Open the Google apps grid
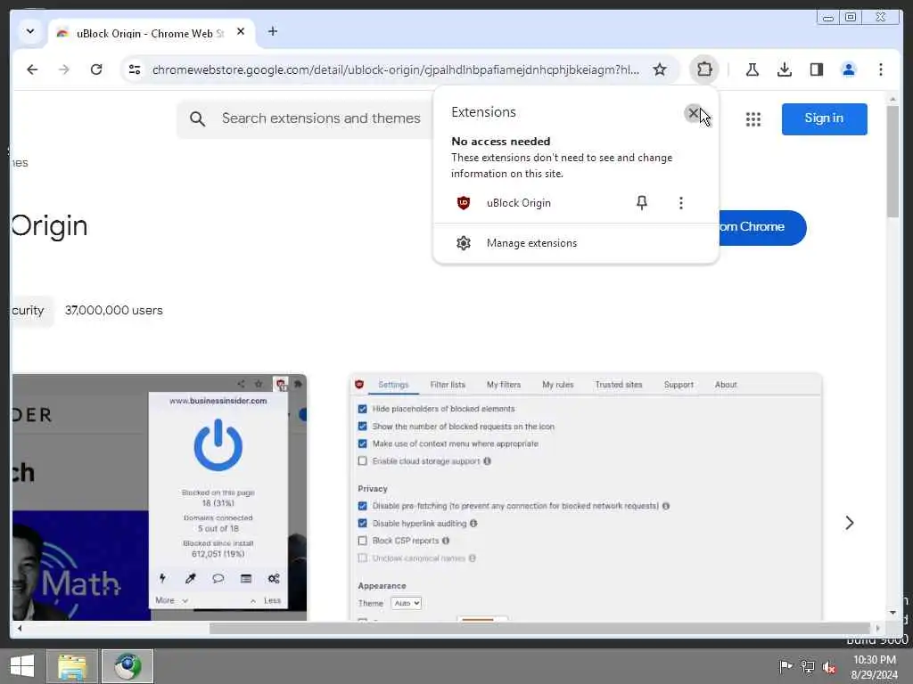 (x=753, y=119)
